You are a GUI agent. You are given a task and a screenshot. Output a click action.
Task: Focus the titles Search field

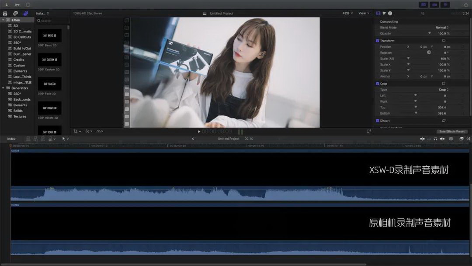(x=52, y=21)
